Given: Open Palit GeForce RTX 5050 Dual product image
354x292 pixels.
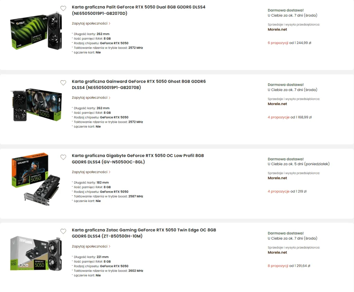Looking at the screenshot, I should 36,31.
